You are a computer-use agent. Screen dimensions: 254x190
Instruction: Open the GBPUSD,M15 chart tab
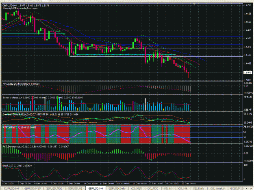(33, 188)
